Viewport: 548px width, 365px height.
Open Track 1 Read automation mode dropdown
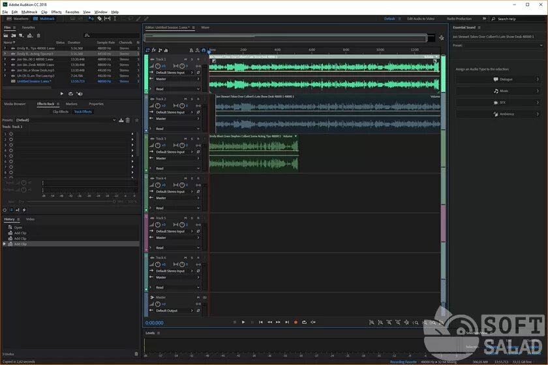tap(177, 89)
